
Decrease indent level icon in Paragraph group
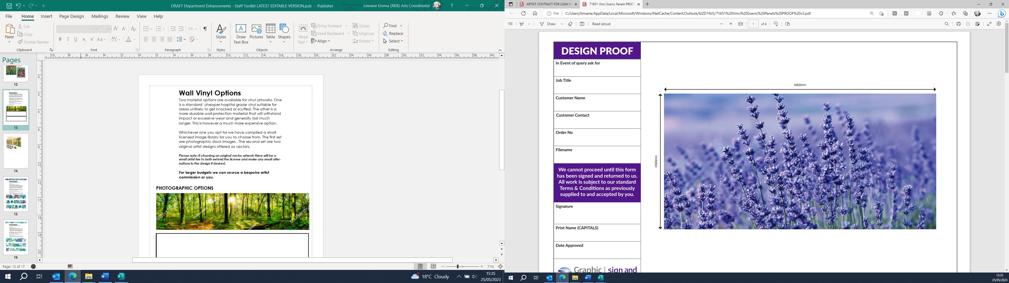(173, 29)
